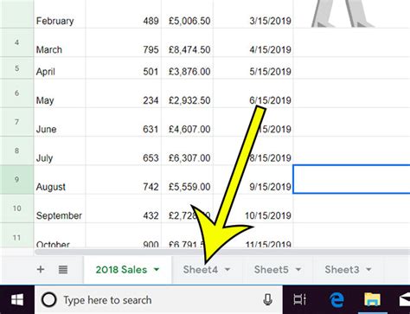Select the cell with value 489
Image resolution: width=410 pixels, height=314 pixels.
click(x=124, y=14)
